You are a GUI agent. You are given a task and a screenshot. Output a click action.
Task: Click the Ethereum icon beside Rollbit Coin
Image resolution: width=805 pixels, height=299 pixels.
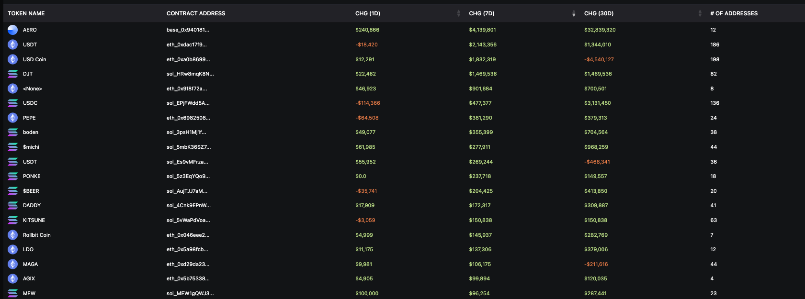coord(13,235)
